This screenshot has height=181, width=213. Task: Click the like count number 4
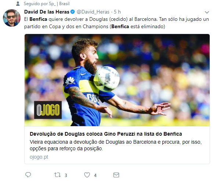tap(95, 175)
